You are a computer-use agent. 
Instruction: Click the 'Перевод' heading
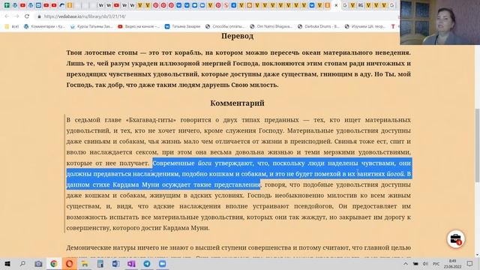pyautogui.click(x=237, y=36)
